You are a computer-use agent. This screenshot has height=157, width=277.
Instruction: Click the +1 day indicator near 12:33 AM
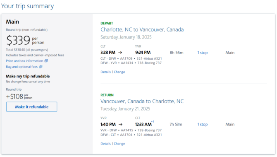tap(153, 122)
